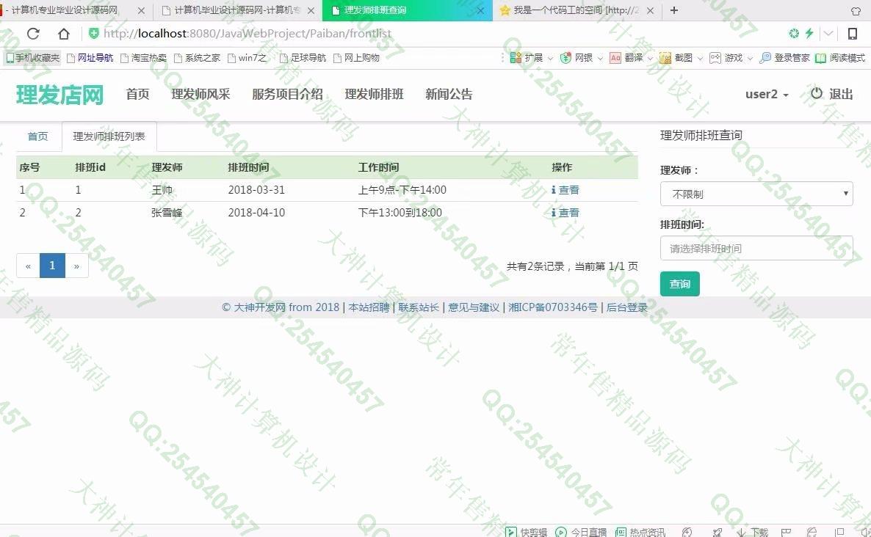The image size is (871, 537).
Task: Open 登录管家 login manager
Action: 784,58
